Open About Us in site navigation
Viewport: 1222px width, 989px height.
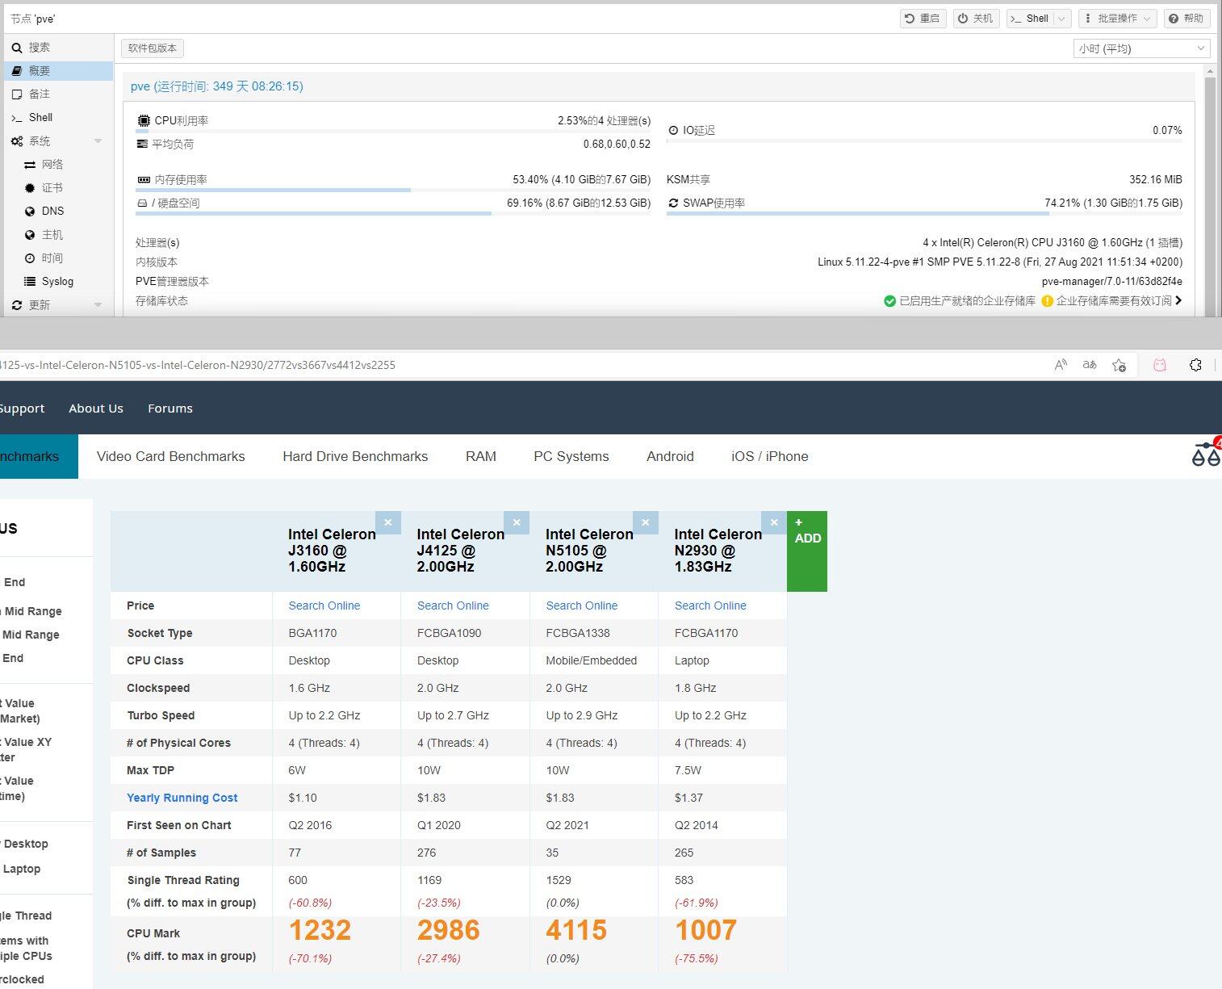click(x=96, y=409)
